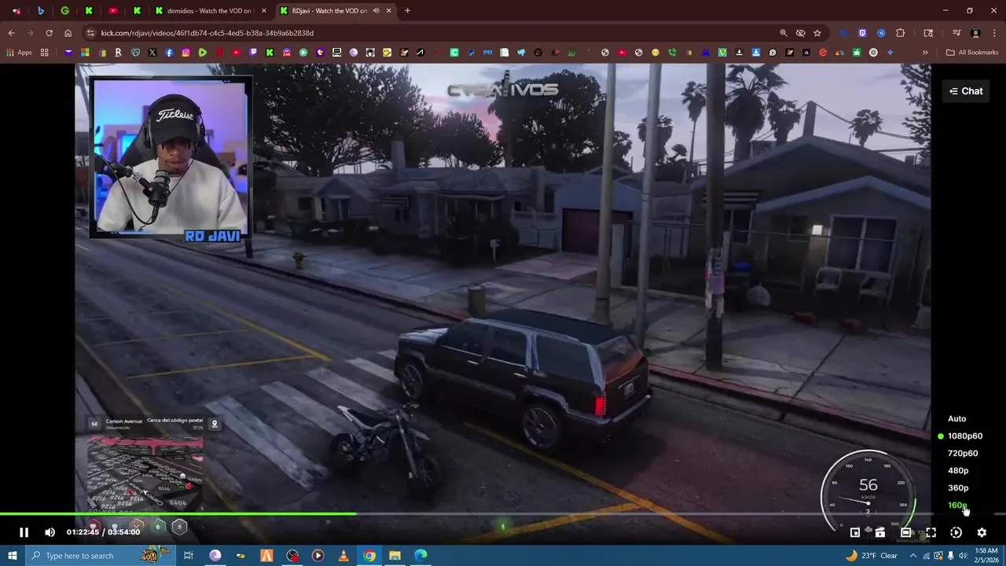The width and height of the screenshot is (1006, 566).
Task: Seek on the video progress bar
Action: point(503,514)
